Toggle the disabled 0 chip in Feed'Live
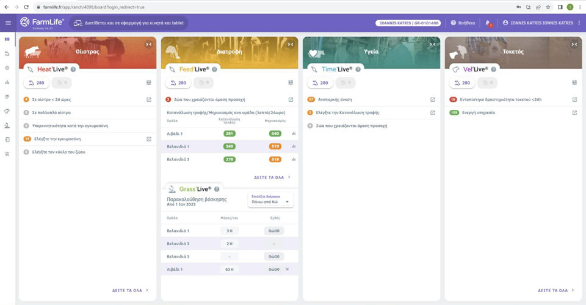586x305 pixels. pyautogui.click(x=204, y=82)
